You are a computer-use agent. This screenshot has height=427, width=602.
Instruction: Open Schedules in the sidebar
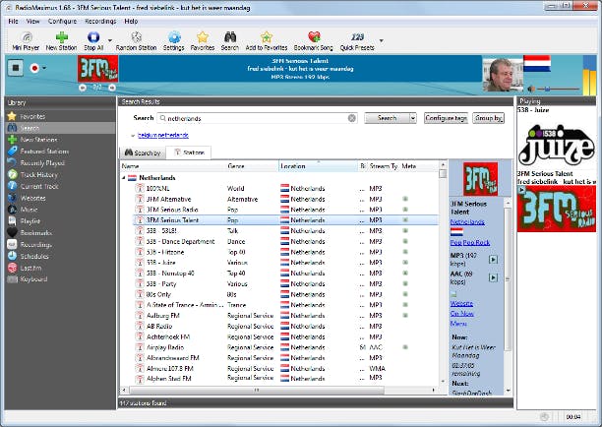pyautogui.click(x=34, y=256)
